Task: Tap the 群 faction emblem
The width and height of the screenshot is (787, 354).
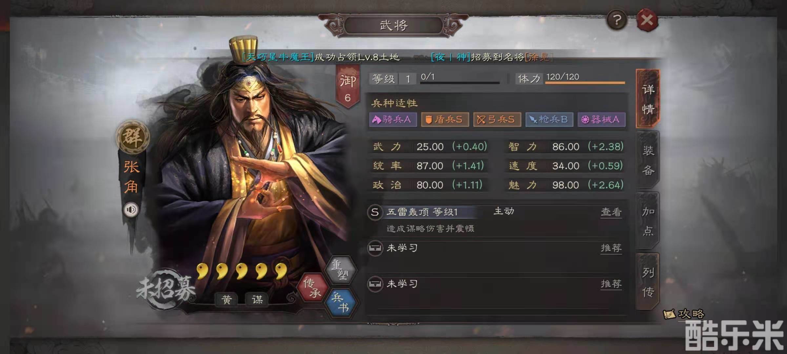Action: coord(132,137)
